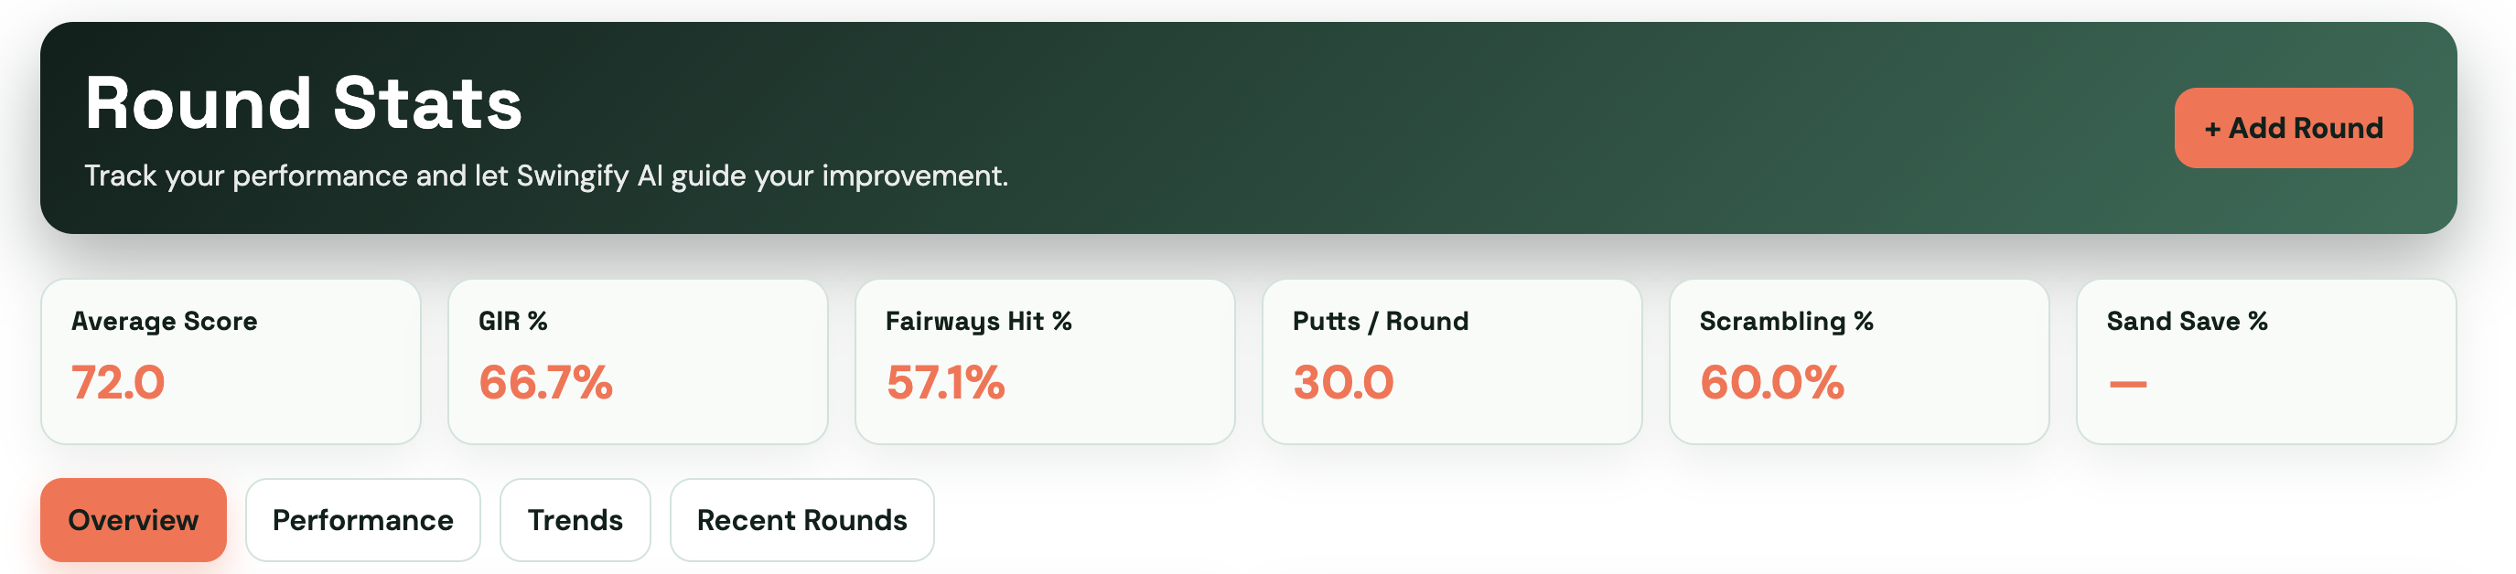
Task: Click the 30.0 putts value
Action: (1341, 384)
